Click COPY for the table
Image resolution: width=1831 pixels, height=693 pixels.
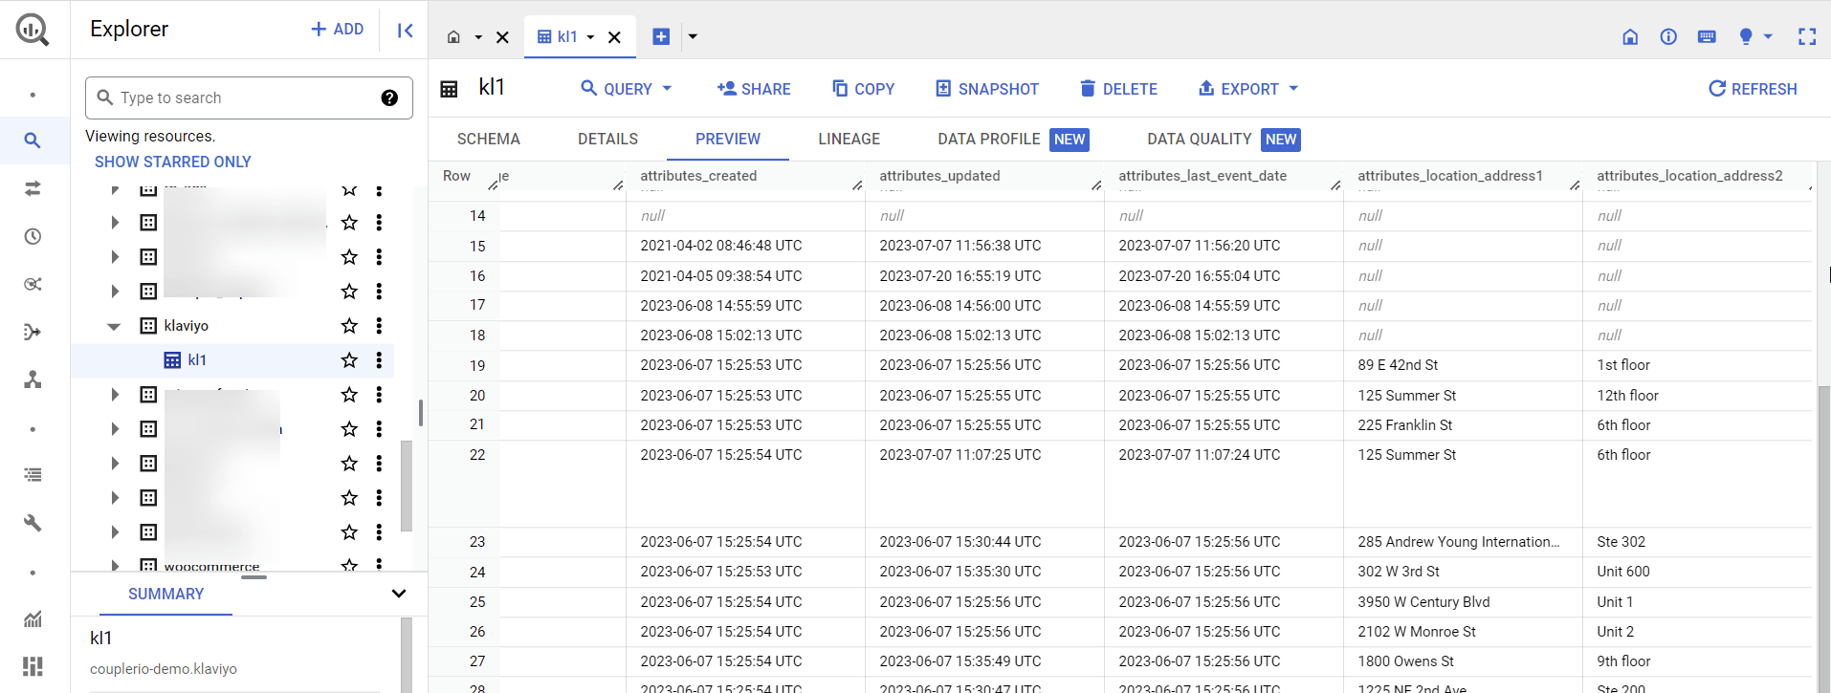point(863,89)
